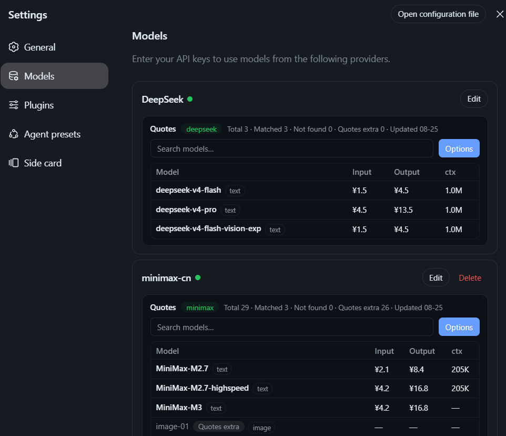Click the 205K ctx value of MiniMax-M2.7-highspeed
This screenshot has height=436, width=506.
(x=460, y=389)
